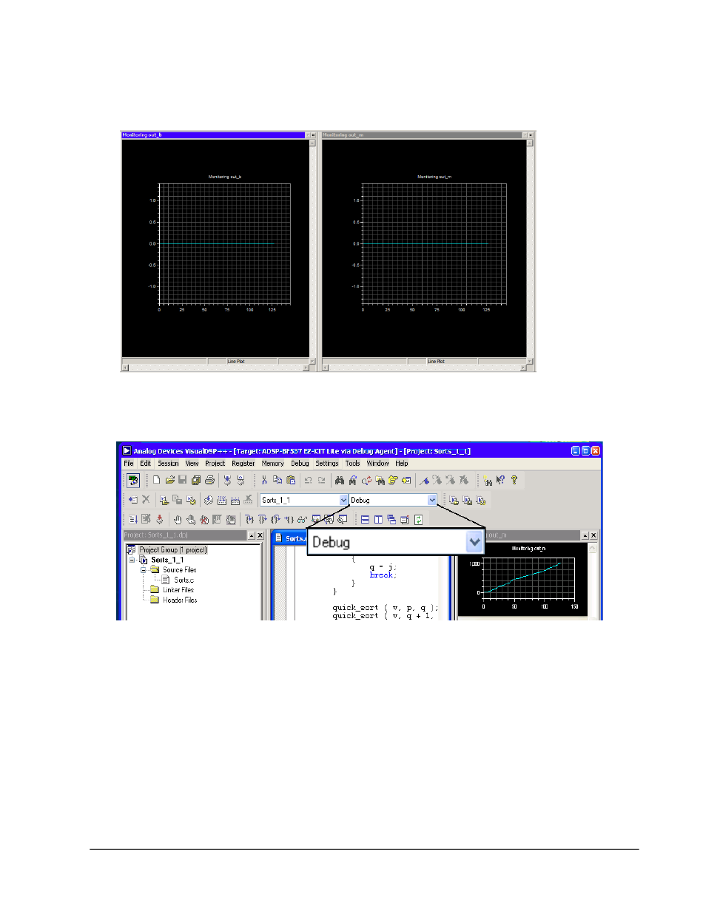This screenshot has height=911, width=703.
Task: Click the eyeglasses watch icon
Action: 302,520
